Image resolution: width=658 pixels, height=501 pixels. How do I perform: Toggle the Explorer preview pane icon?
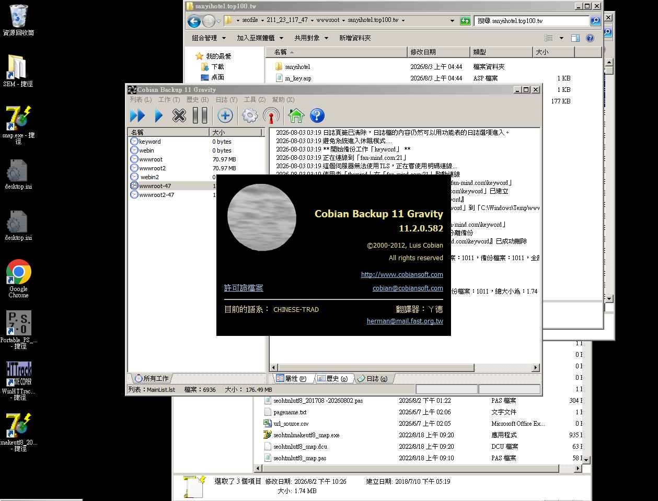click(575, 38)
